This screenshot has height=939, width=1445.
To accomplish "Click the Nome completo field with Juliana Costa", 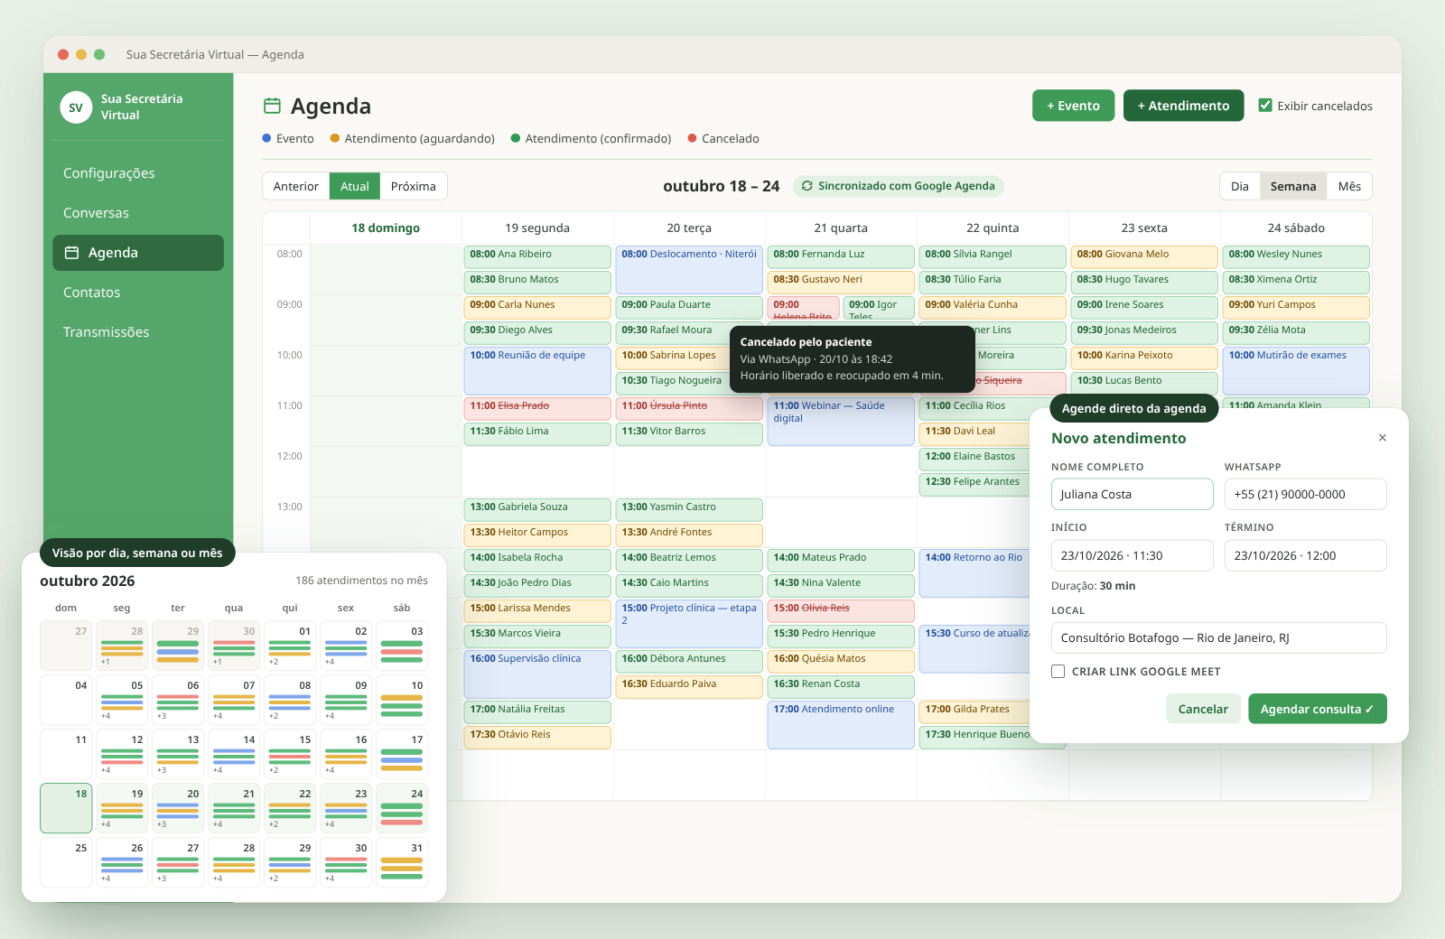I will click(1132, 494).
